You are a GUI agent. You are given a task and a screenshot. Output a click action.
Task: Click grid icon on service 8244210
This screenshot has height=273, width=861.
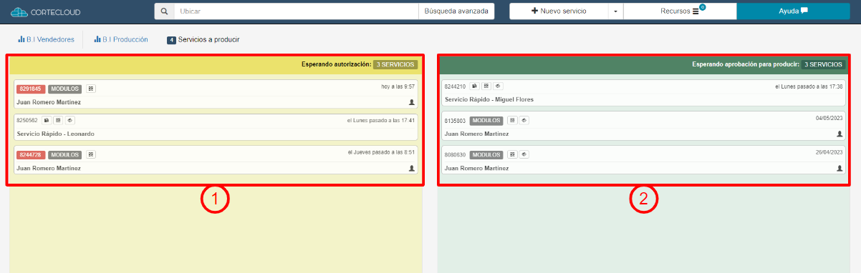coord(486,86)
